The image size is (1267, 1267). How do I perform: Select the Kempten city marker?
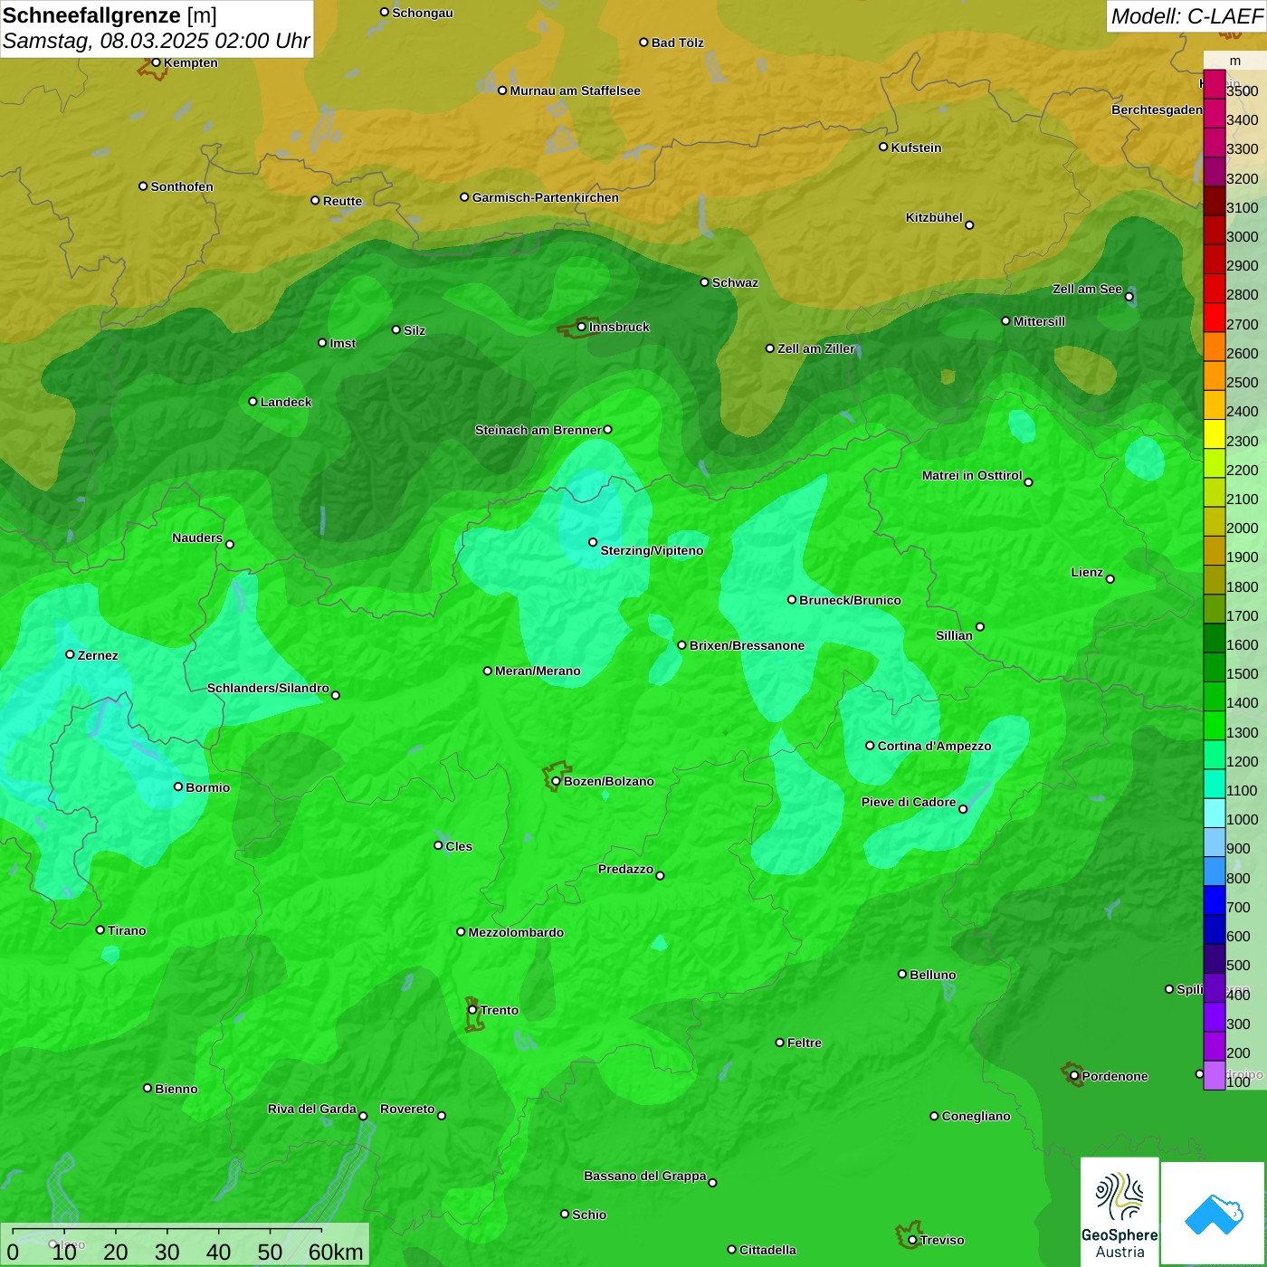point(156,62)
